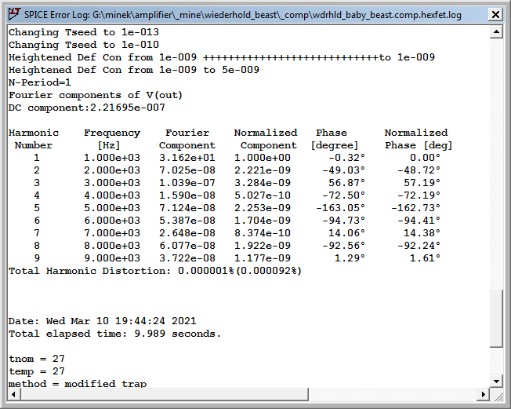
Task: Click normalized phase value 14.38°
Action: tap(422, 233)
